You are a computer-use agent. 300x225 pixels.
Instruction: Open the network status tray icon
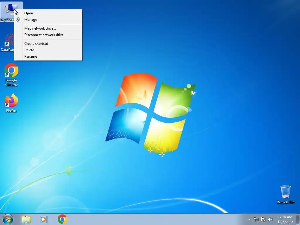pyautogui.click(x=256, y=219)
